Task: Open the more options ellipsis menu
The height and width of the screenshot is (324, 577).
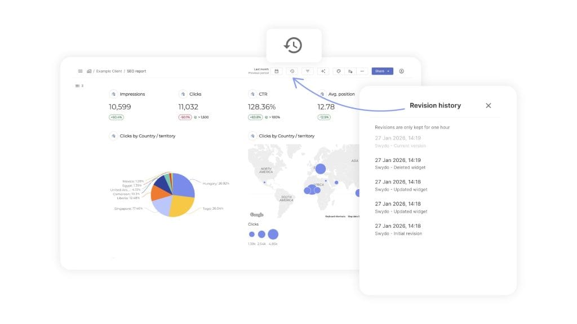Action: tap(362, 71)
